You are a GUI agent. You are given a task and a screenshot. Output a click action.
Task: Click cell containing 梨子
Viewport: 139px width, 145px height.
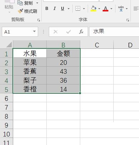click(x=30, y=80)
